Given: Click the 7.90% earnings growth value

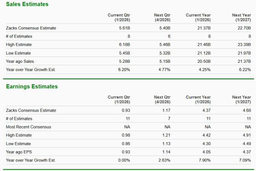Looking at the screenshot, I should (x=205, y=160).
